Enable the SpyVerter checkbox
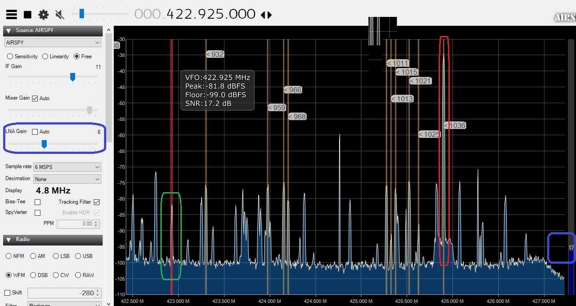 [x=38, y=213]
